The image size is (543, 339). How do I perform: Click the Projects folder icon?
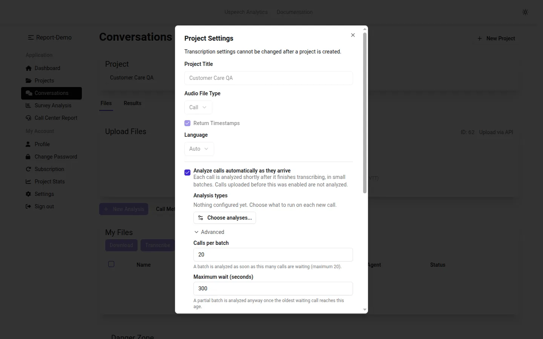point(29,81)
